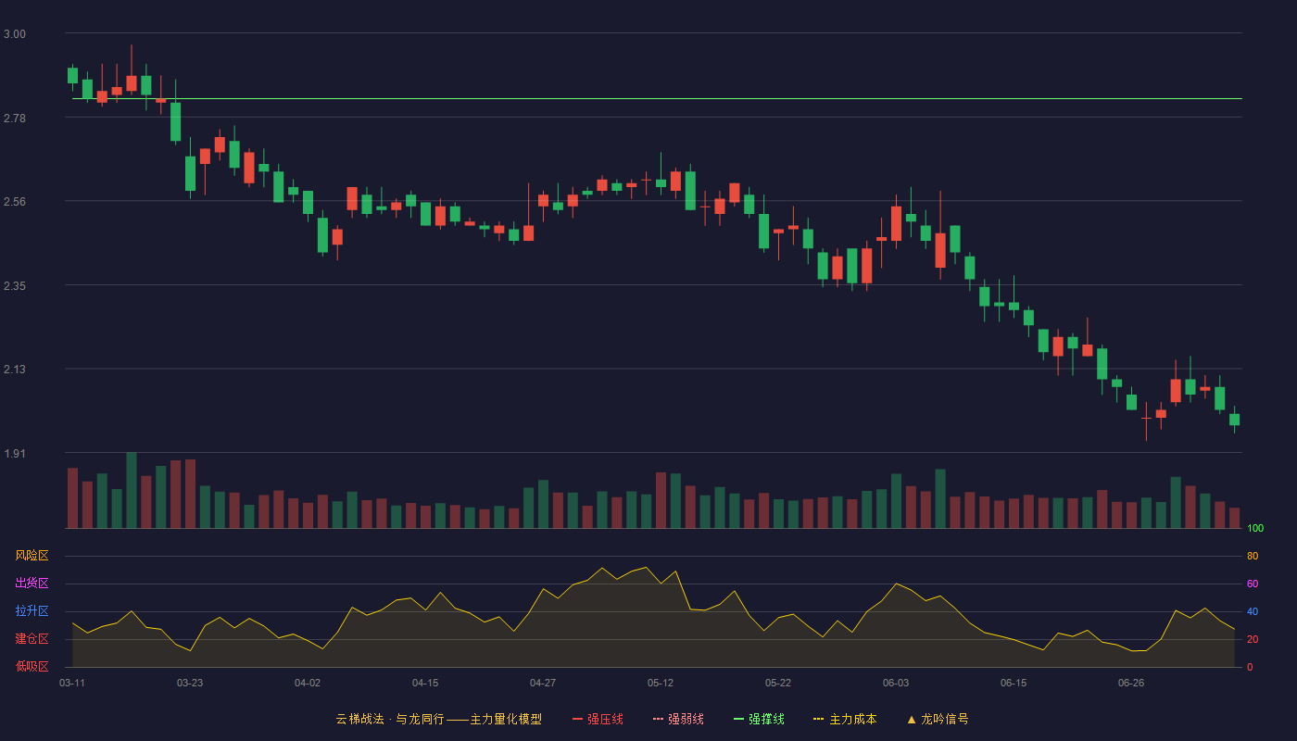
Task: Click the green 强撑线 legend marker
Action: (x=738, y=719)
